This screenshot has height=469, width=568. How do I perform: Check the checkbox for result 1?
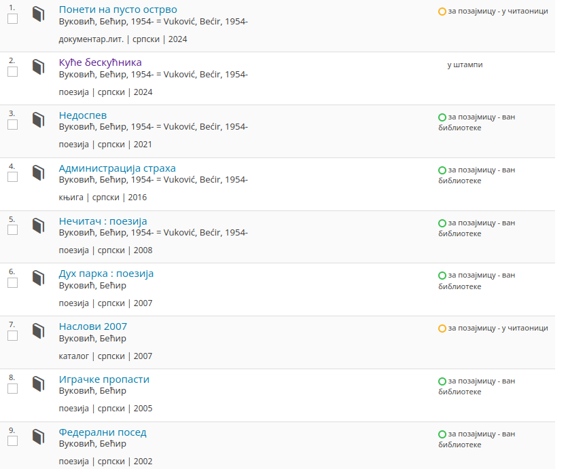[12, 19]
